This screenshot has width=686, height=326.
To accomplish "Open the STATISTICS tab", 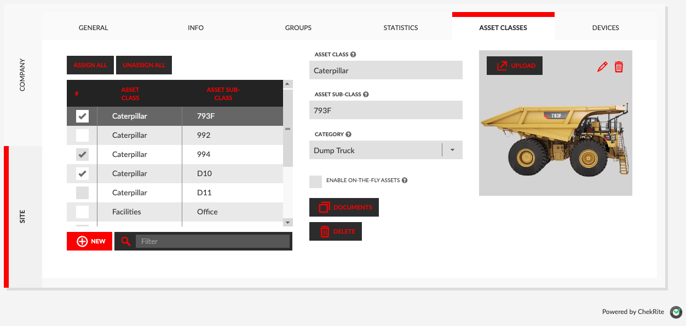I will click(401, 27).
